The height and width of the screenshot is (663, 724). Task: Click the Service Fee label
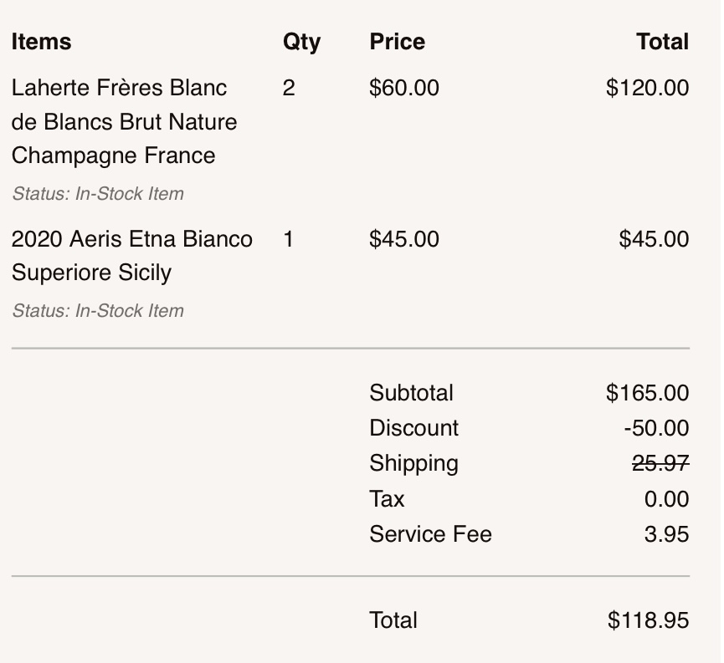(x=430, y=534)
